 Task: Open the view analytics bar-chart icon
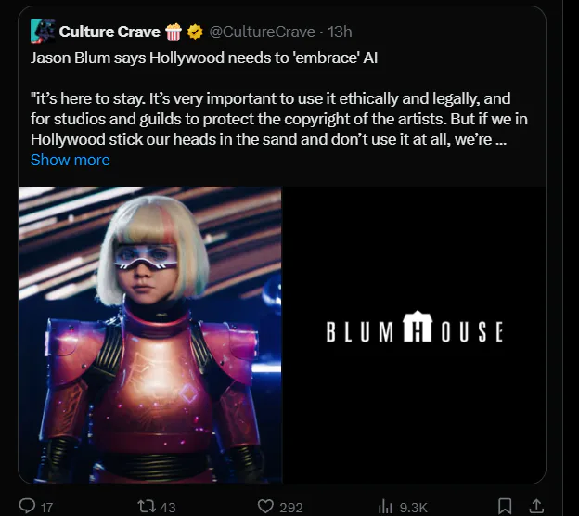click(x=388, y=506)
